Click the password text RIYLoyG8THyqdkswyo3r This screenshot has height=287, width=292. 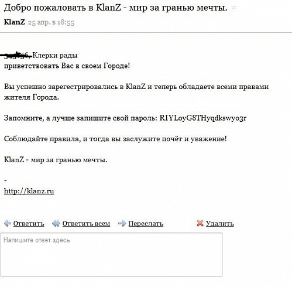tap(203, 118)
